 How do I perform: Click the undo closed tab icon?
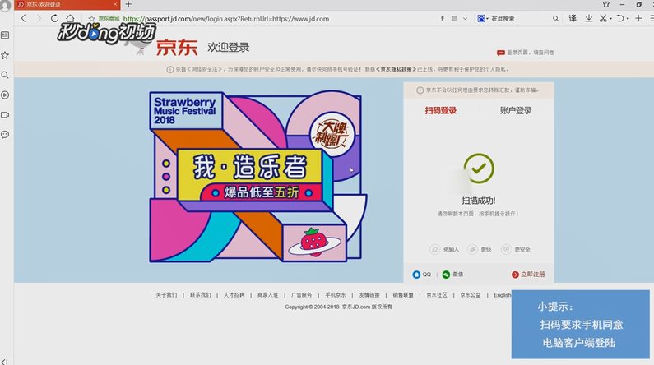[620, 18]
